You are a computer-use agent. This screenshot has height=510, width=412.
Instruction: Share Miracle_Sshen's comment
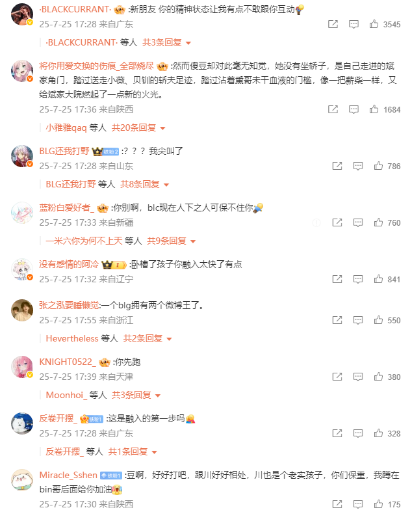pyautogui.click(x=337, y=504)
